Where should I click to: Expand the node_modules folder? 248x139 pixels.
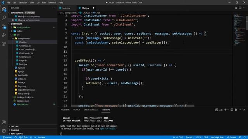click(12, 27)
